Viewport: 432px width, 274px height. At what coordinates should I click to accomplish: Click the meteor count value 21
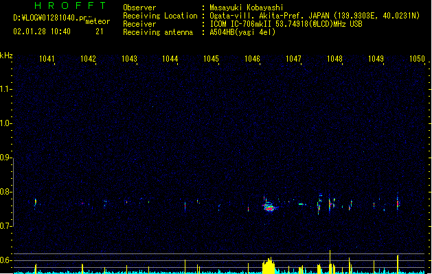click(x=100, y=32)
